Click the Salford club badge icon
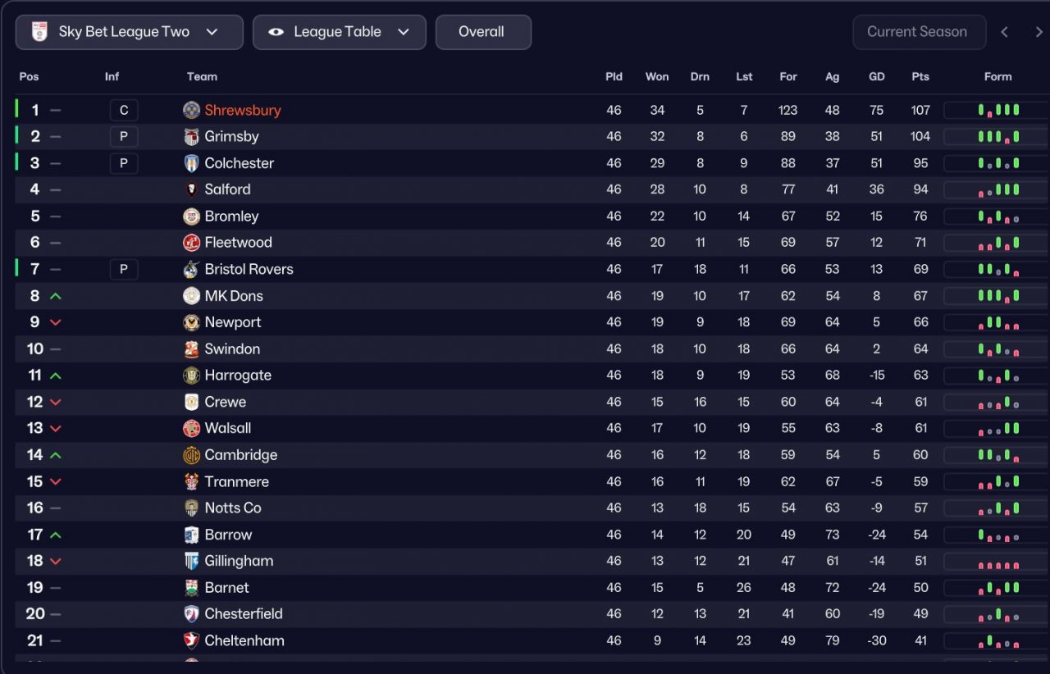 [191, 189]
